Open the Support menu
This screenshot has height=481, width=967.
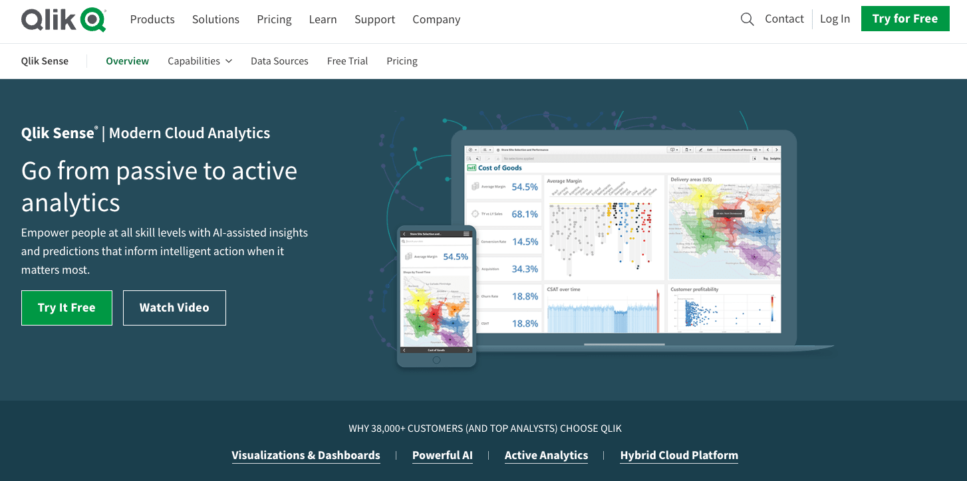374,19
